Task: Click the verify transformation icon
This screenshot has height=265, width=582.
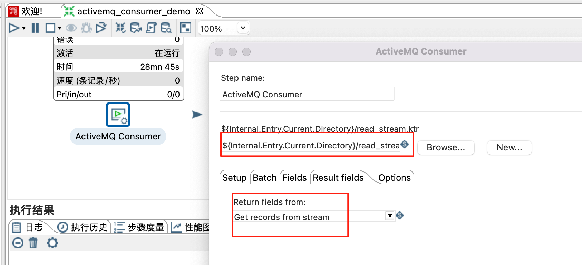Action: pos(120,28)
